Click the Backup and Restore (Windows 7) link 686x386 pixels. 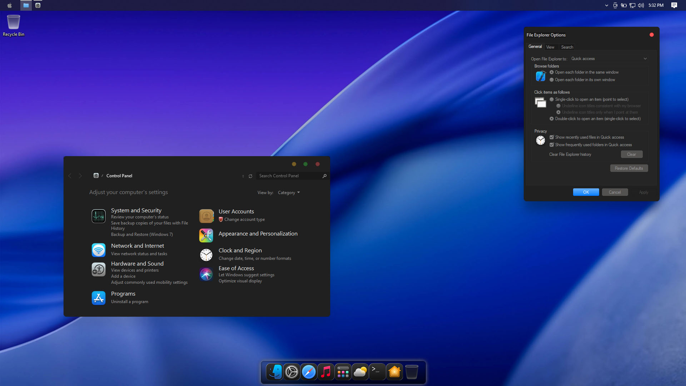click(x=142, y=234)
